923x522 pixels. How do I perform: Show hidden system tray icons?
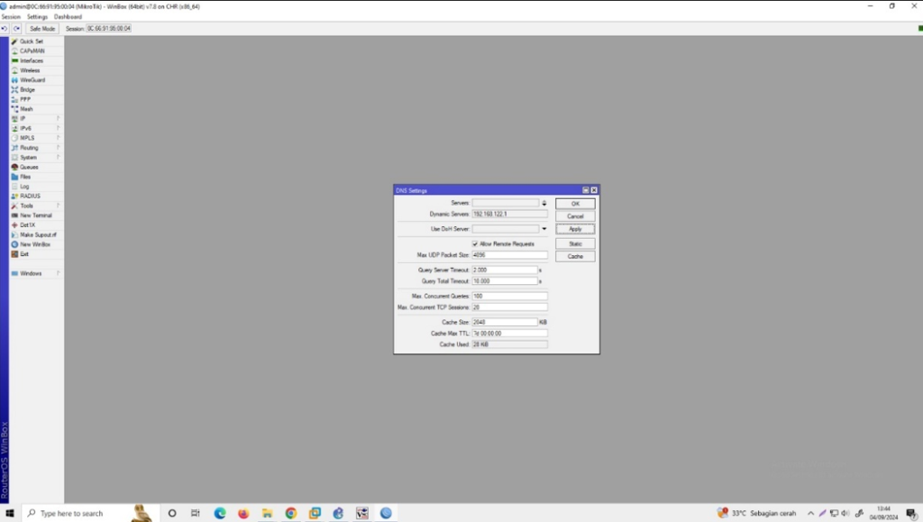point(810,513)
